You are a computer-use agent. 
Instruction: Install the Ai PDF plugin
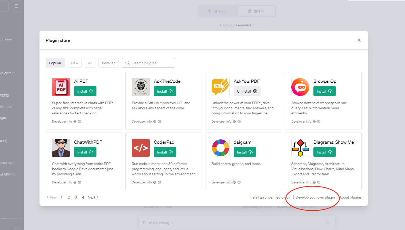(85, 91)
